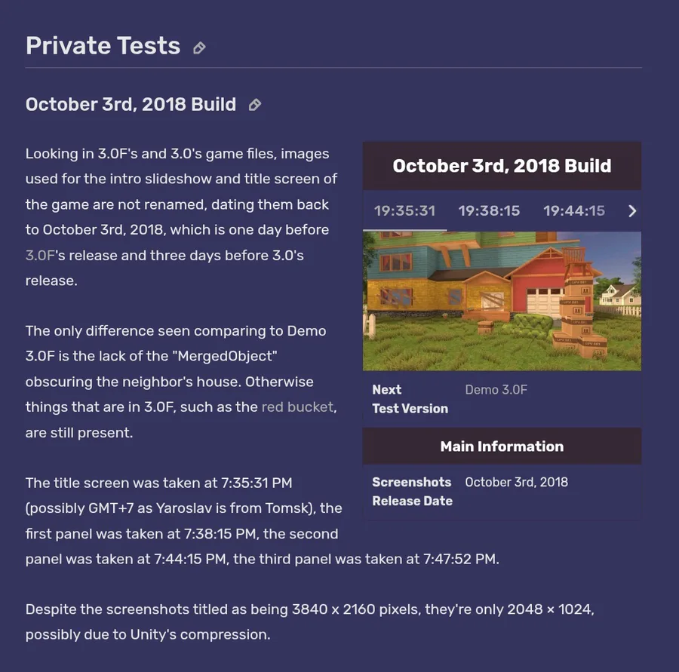Click the Screenshots Release Date label
679x672 pixels.
tap(412, 491)
